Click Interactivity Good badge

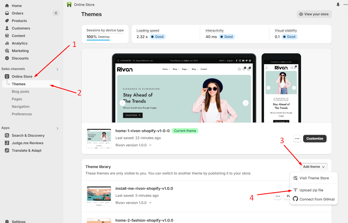pyautogui.click(x=226, y=37)
